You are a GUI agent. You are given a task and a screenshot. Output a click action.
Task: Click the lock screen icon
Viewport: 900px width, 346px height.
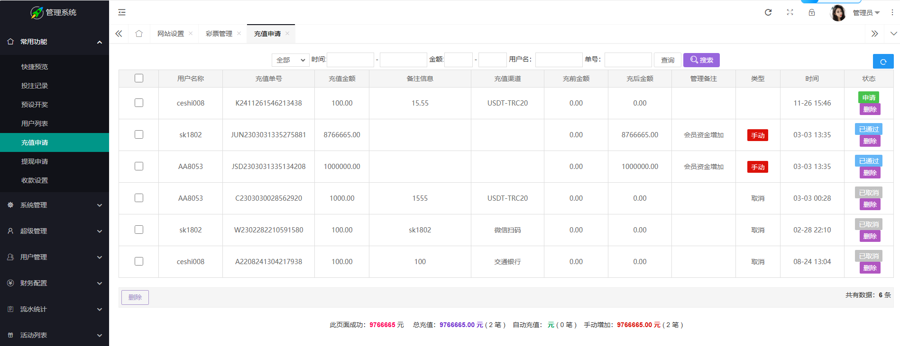(812, 12)
